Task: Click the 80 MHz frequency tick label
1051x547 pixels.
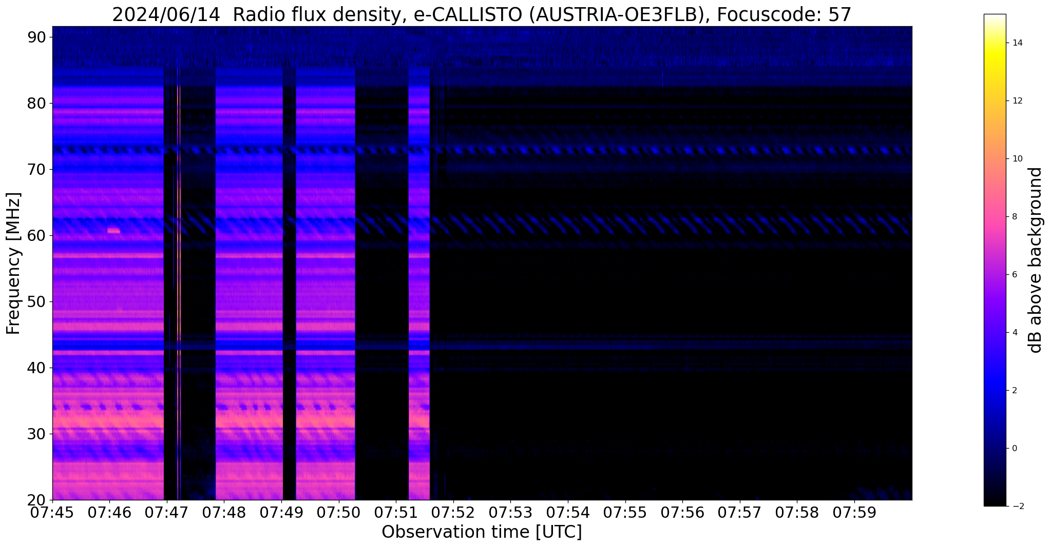Action: click(36, 104)
